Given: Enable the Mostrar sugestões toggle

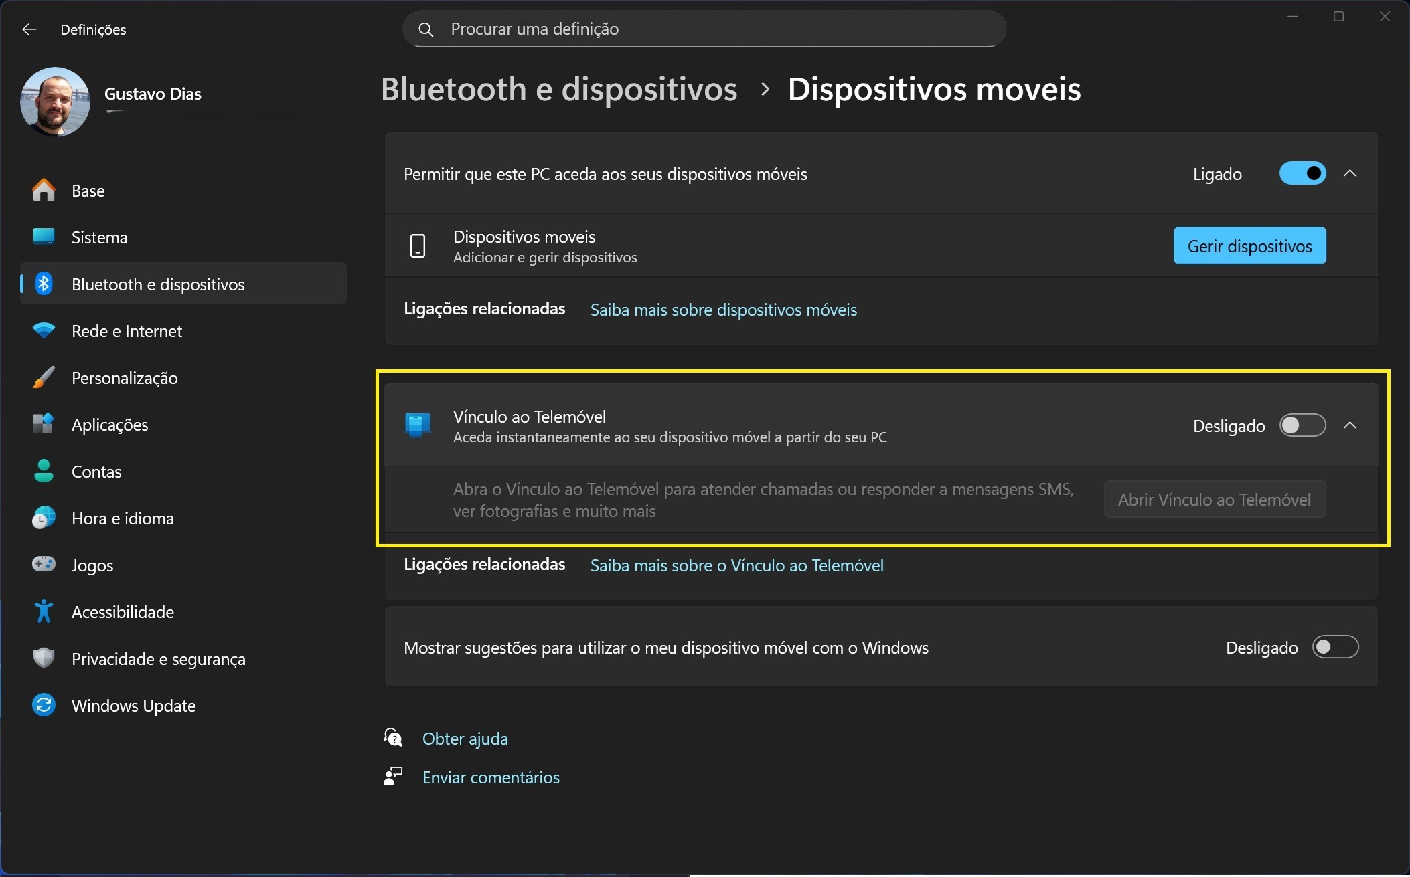Looking at the screenshot, I should click(1335, 647).
